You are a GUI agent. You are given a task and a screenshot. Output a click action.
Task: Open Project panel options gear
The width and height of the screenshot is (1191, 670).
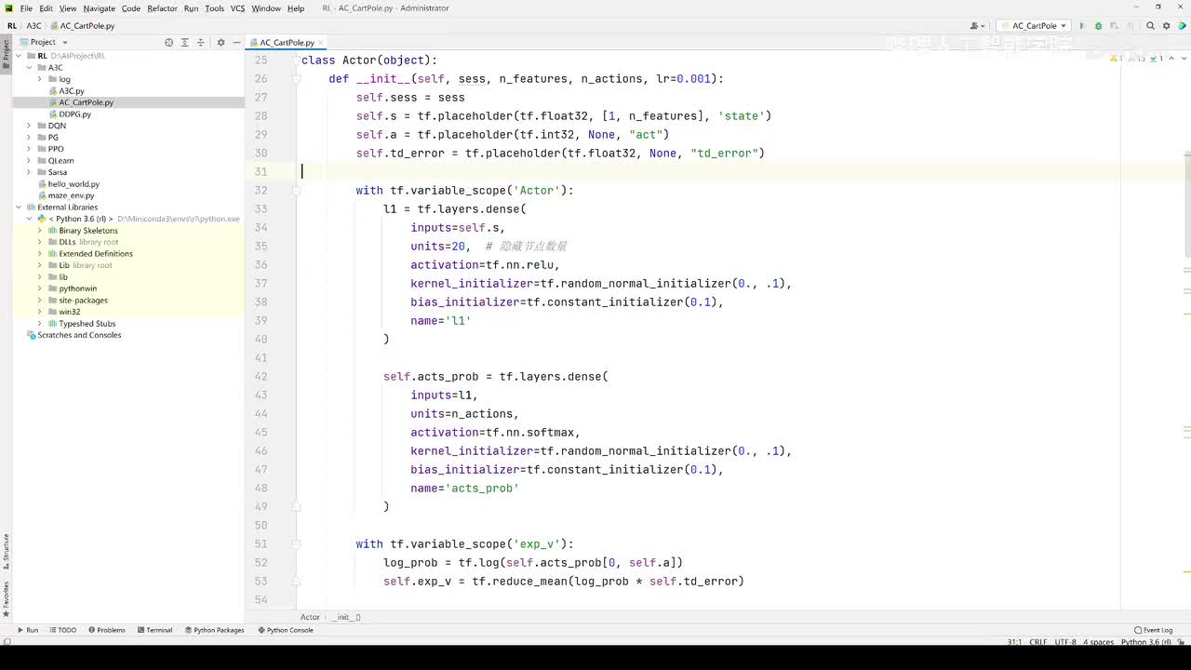[x=221, y=42]
